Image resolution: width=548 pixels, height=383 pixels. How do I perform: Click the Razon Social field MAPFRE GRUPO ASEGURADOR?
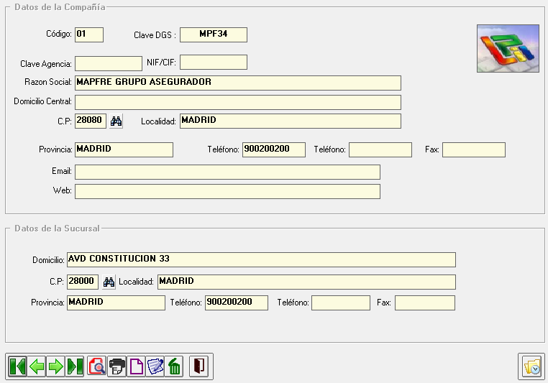(x=237, y=83)
